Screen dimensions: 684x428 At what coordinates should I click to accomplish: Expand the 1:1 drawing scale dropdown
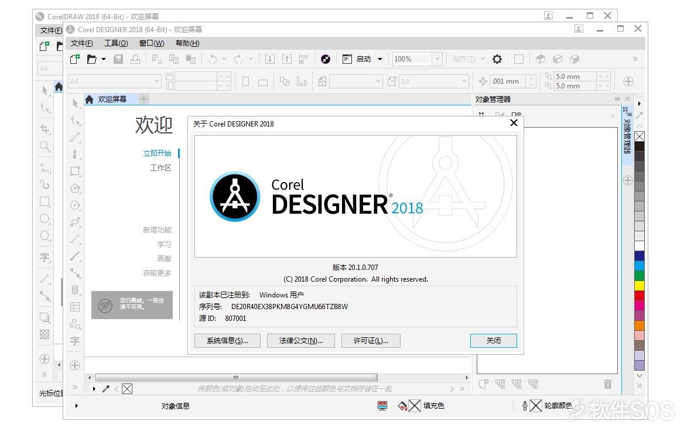(464, 81)
